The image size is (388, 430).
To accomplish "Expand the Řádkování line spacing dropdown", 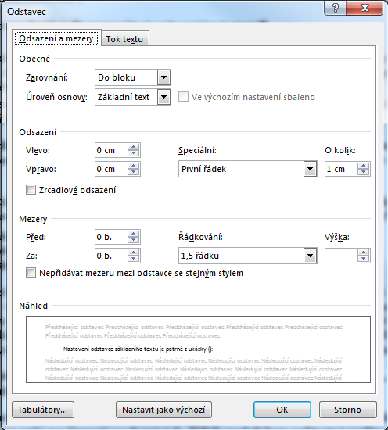I will 310,256.
